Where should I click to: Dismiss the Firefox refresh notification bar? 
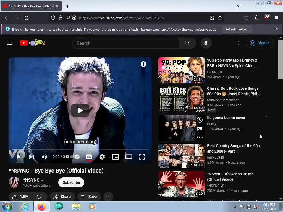[x=276, y=29]
